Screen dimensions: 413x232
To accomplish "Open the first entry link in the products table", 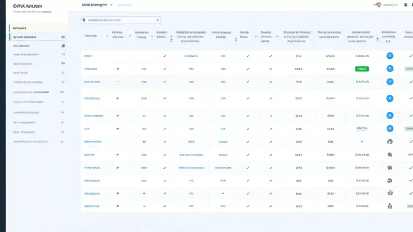I will tap(88, 56).
